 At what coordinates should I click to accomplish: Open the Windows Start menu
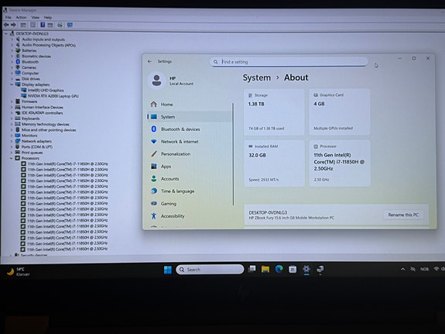[168, 270]
